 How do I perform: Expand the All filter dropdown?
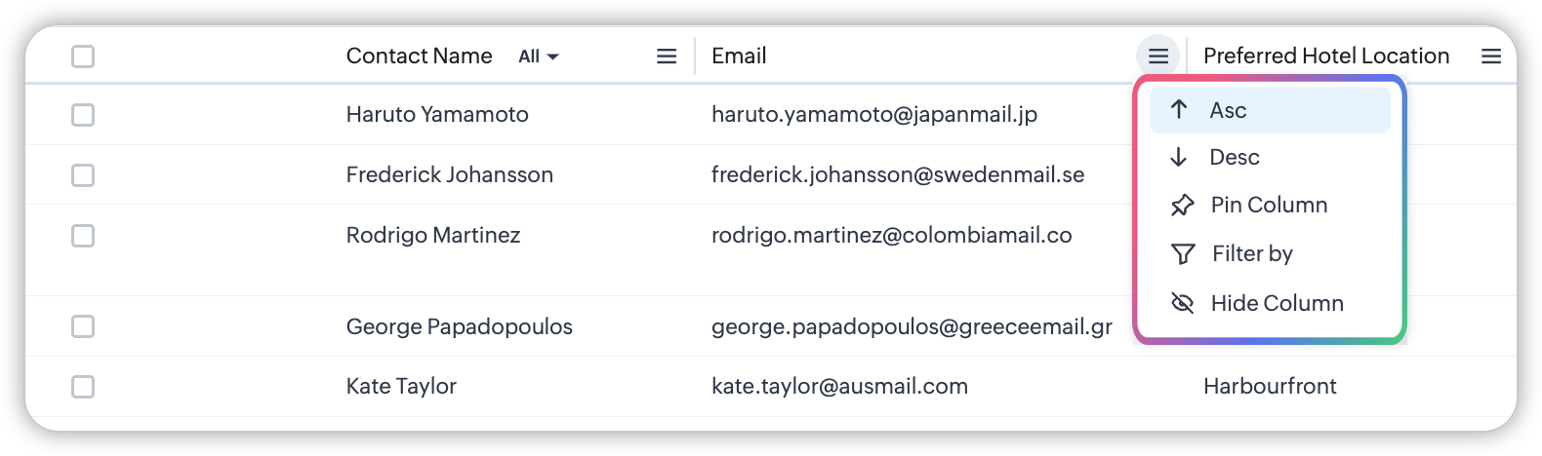(x=539, y=57)
